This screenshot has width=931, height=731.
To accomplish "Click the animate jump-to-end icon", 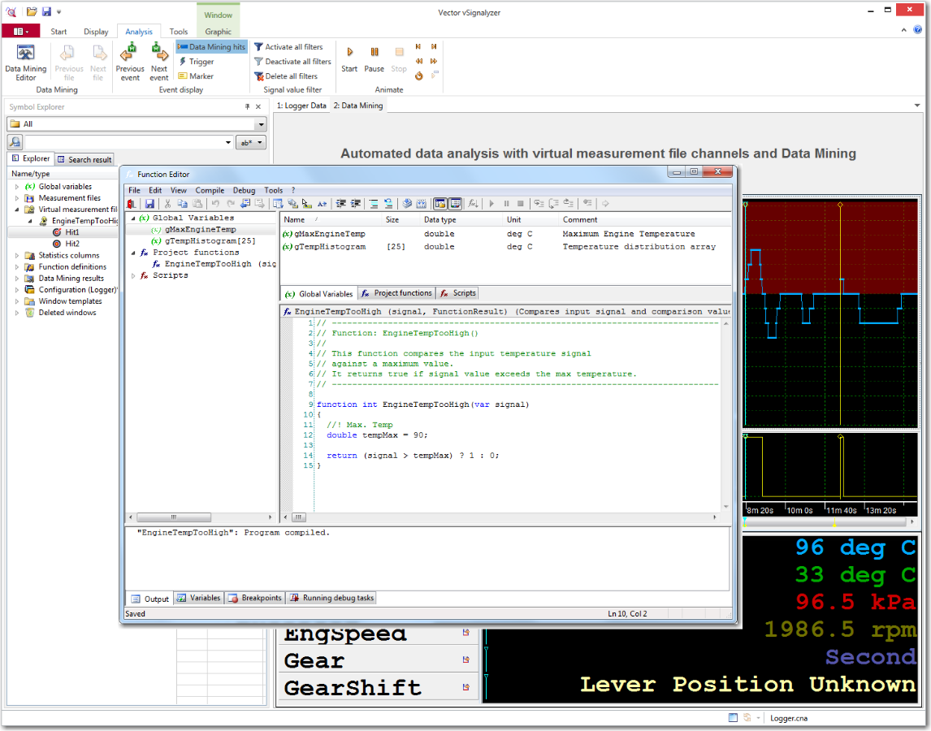I will pyautogui.click(x=434, y=46).
